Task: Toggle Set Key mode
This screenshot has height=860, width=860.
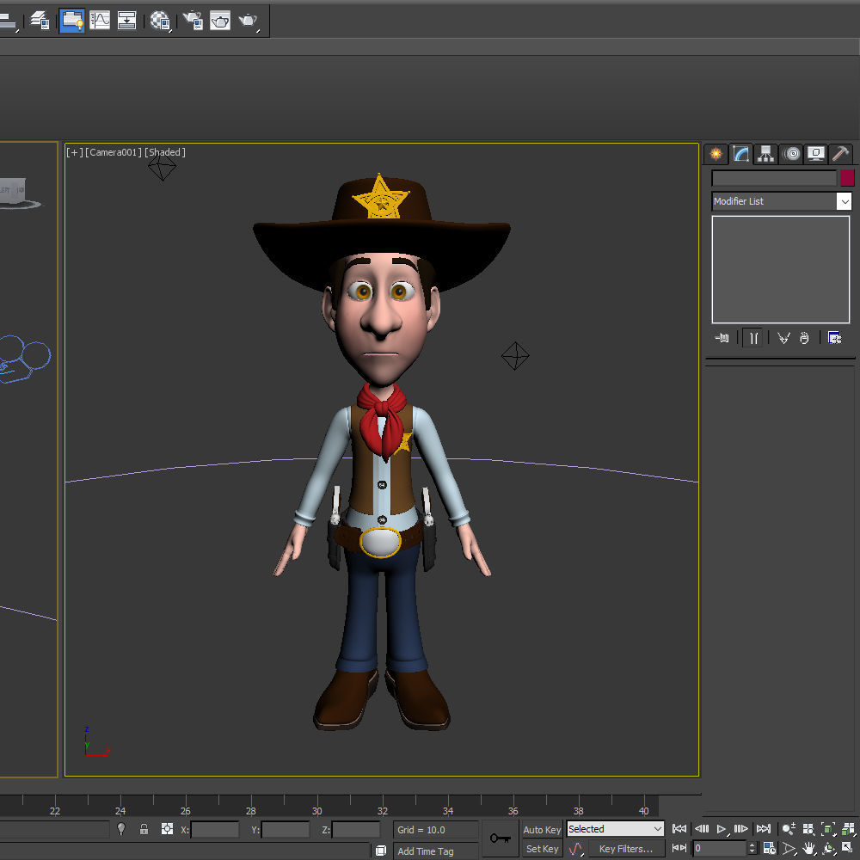Action: (542, 849)
